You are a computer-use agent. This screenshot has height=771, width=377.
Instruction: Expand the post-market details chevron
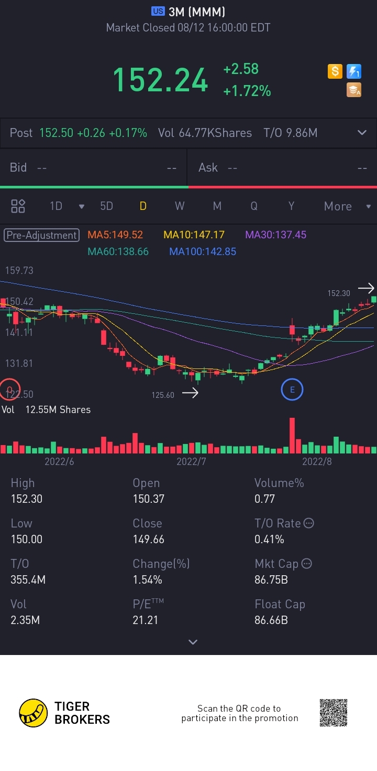pyautogui.click(x=362, y=133)
